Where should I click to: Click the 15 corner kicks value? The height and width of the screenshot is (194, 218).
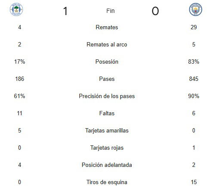(193, 182)
